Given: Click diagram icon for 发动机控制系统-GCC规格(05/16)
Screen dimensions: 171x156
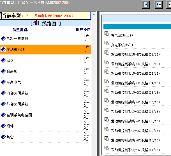Looking at the screenshot, I should coord(107,91).
